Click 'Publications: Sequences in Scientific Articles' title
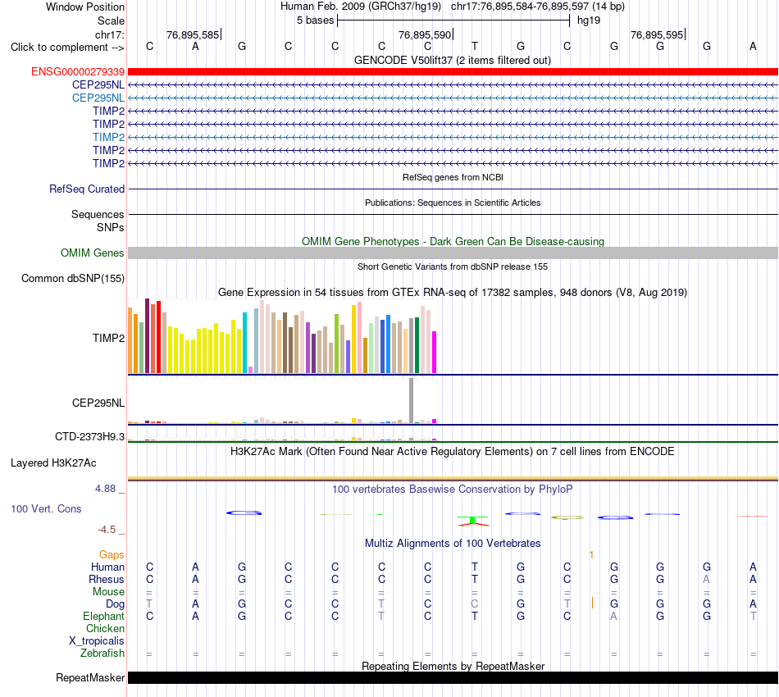Image resolution: width=779 pixels, height=697 pixels. (x=453, y=203)
